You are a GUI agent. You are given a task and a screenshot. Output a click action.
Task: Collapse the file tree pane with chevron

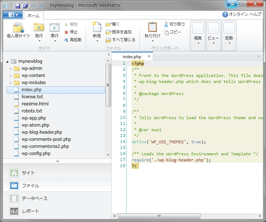coord(109,54)
